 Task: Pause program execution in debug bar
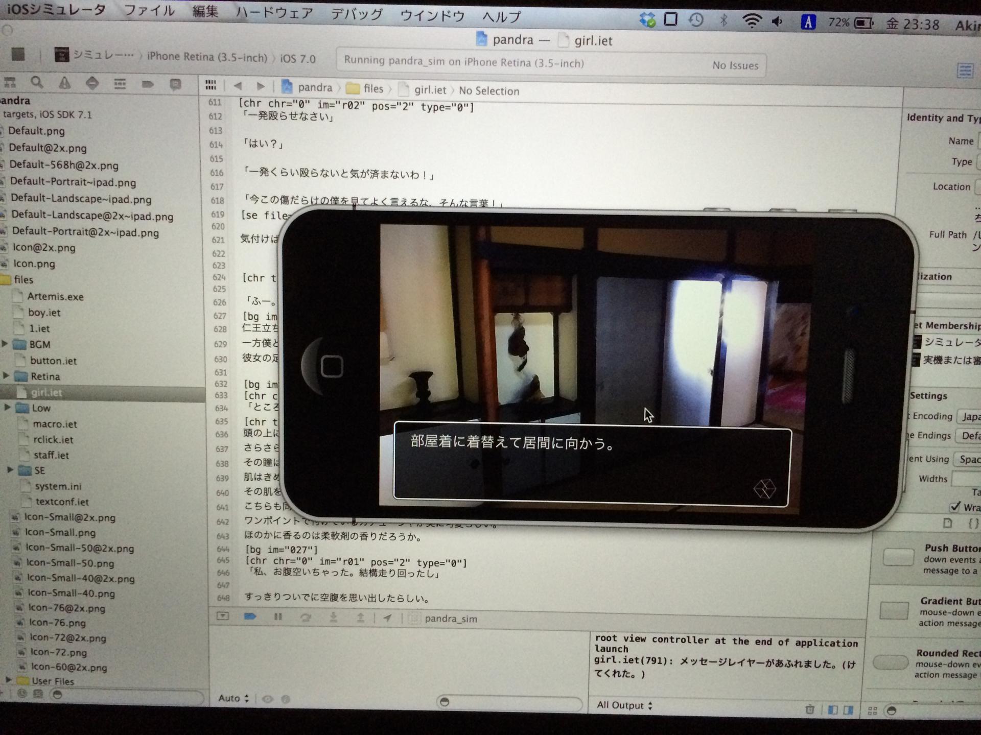tap(278, 617)
